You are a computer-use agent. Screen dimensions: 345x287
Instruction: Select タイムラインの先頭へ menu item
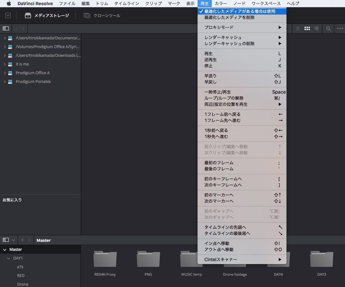point(242,227)
